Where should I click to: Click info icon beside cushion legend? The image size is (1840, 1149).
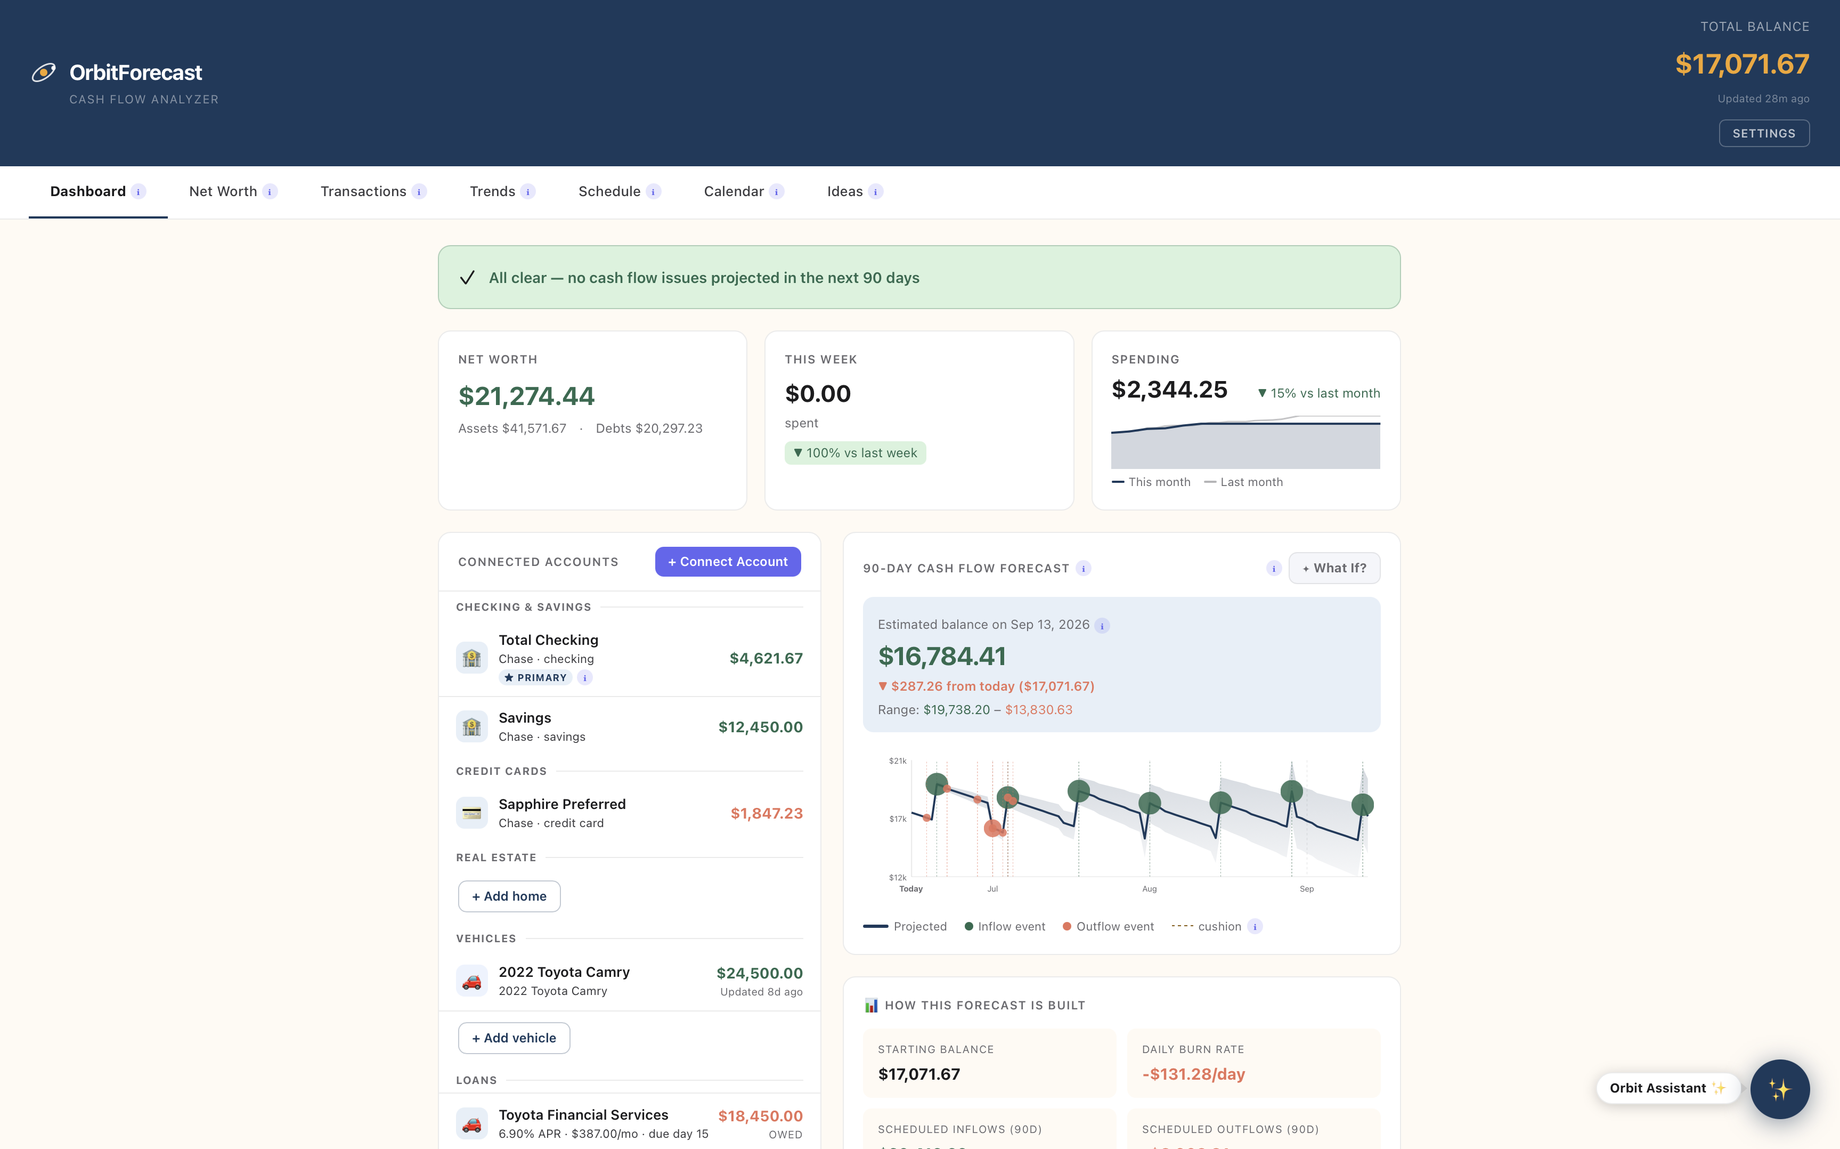pyautogui.click(x=1255, y=926)
